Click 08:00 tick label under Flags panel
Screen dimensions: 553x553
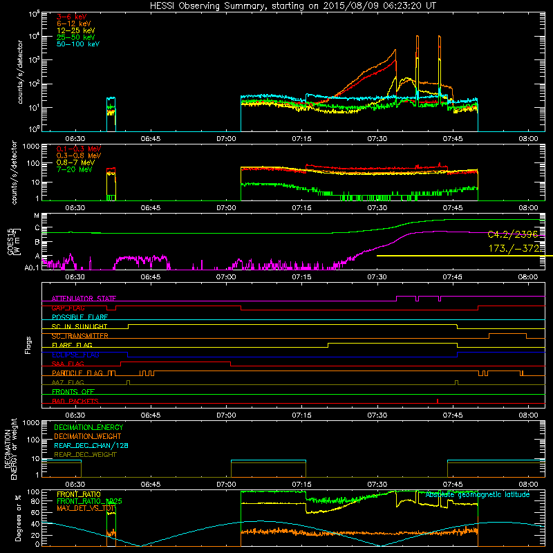click(528, 415)
